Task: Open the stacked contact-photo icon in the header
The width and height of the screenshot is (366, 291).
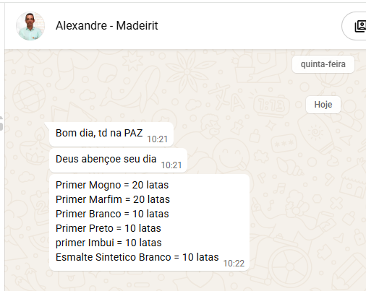Action: point(360,26)
